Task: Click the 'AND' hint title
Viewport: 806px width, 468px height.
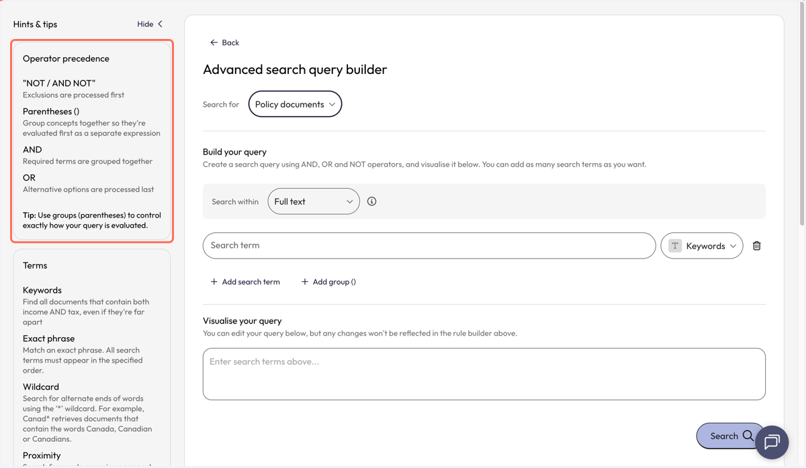Action: click(32, 150)
